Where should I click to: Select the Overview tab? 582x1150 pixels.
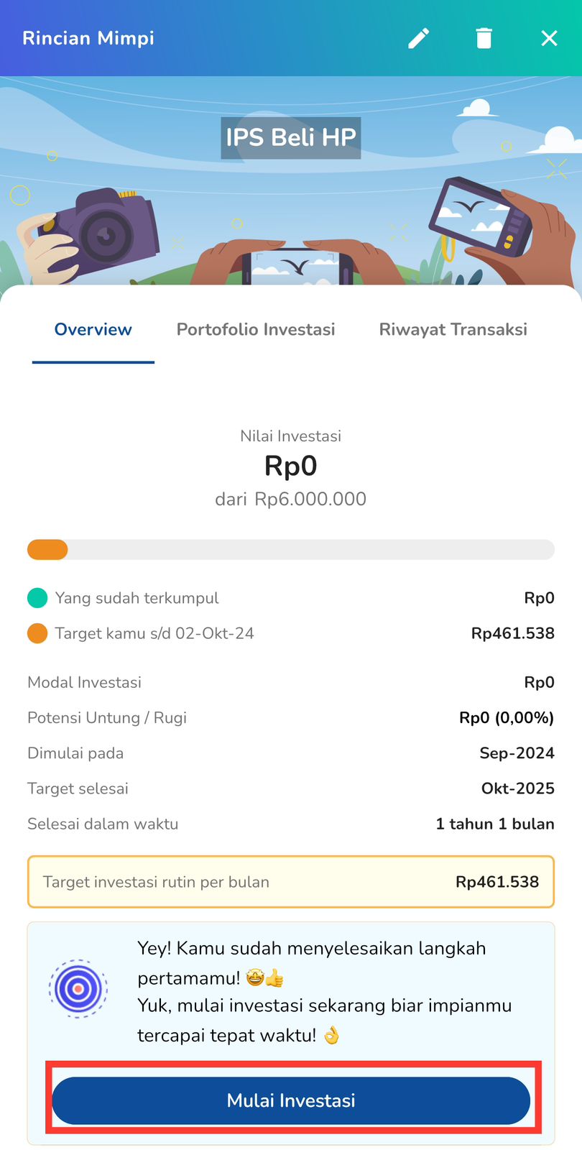tap(93, 330)
